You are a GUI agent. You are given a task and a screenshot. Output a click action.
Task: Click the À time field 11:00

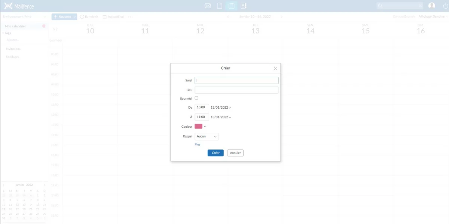[202, 117]
